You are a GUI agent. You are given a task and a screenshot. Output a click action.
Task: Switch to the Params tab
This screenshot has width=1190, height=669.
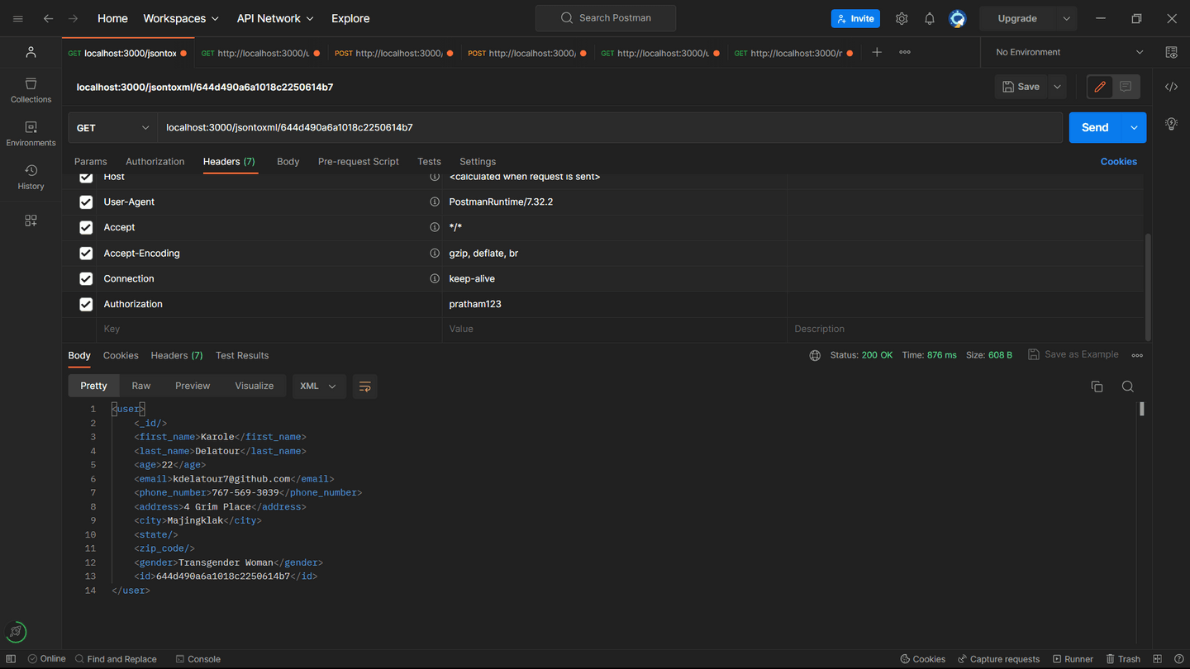tap(90, 162)
